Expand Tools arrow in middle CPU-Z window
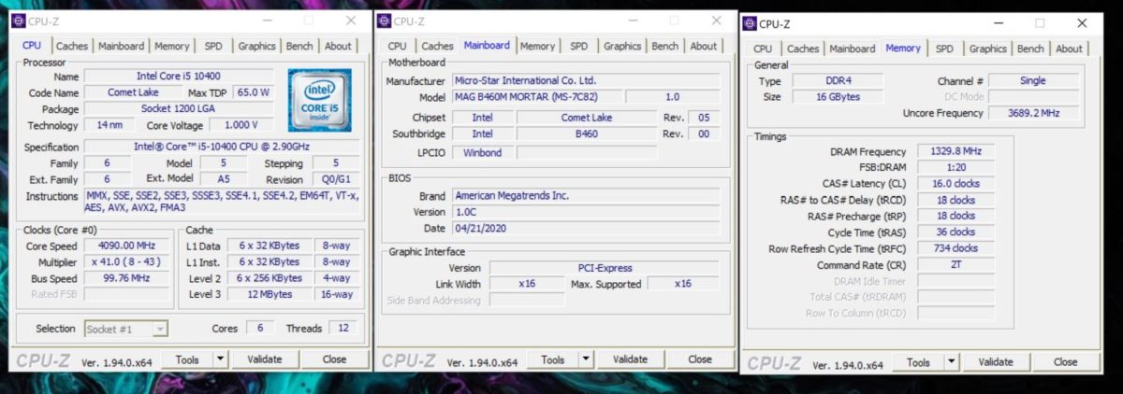 tap(586, 359)
